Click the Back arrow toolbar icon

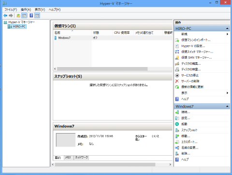point(5,15)
